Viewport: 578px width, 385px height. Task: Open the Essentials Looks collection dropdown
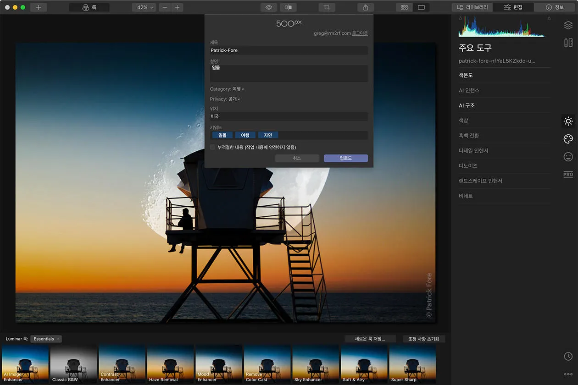click(x=46, y=339)
